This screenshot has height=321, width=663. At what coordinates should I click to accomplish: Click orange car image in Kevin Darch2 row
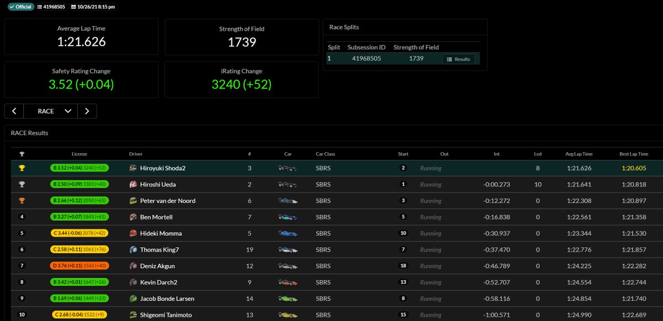(x=288, y=282)
